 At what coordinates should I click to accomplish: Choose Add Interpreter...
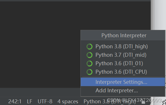click(123, 90)
